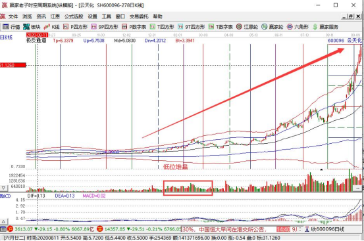The width and height of the screenshot is (364, 241).
Task: Click the 日K线 period label
Action: pos(7,37)
